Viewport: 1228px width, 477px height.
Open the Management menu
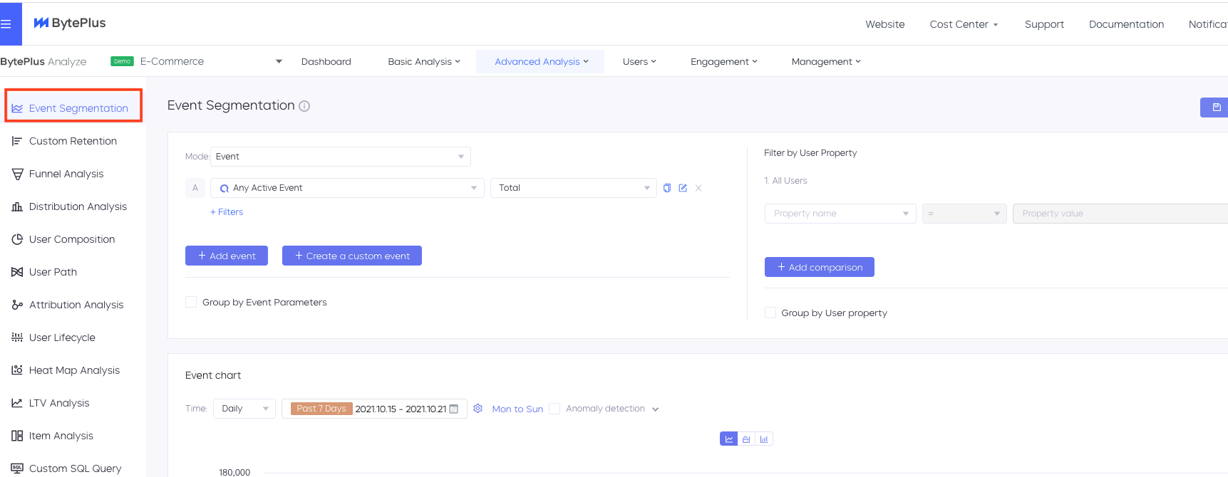[826, 62]
